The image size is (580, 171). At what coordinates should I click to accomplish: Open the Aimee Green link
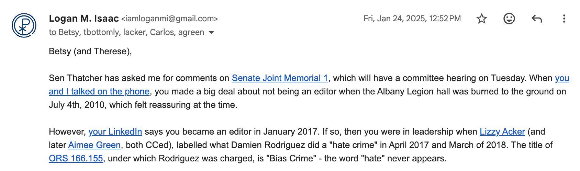click(x=94, y=145)
